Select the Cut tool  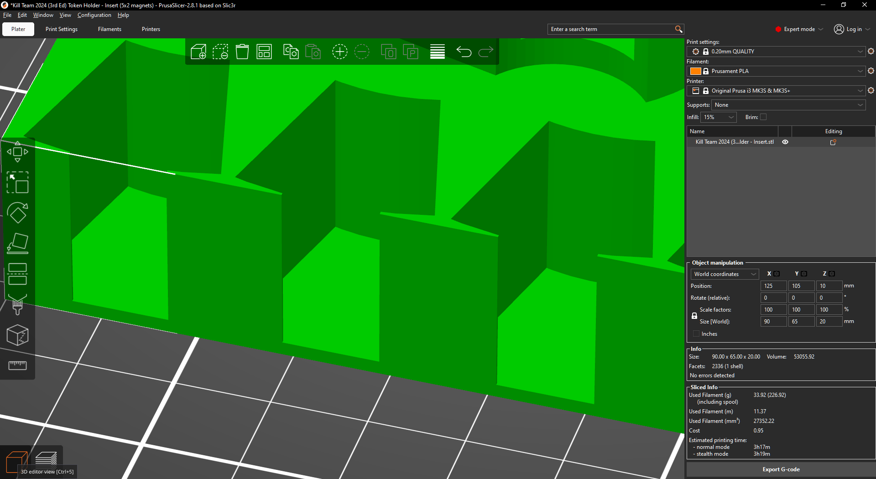(x=17, y=274)
